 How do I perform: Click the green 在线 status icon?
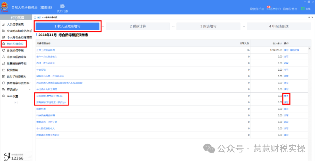(x=303, y=9)
